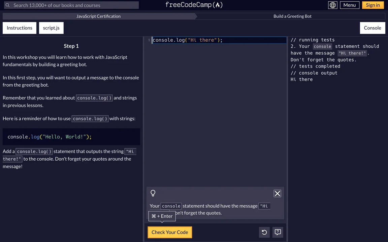Screen dimensions: 388x242
Task: Click the lightbulb hint icon
Action: (x=153, y=193)
